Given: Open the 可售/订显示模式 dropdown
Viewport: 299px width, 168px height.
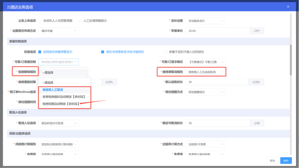Looking at the screenshot, I should click(x=205, y=62).
